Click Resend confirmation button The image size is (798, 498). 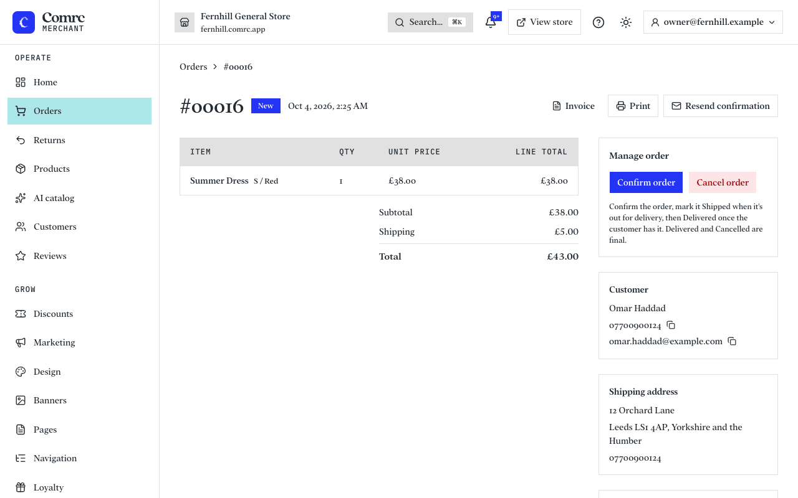(721, 106)
